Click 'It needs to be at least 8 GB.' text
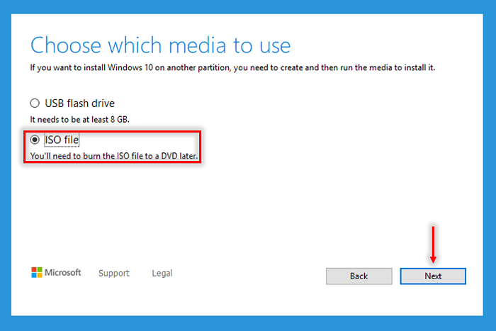 (x=79, y=120)
